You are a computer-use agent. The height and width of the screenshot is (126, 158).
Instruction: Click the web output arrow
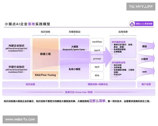(146, 72)
